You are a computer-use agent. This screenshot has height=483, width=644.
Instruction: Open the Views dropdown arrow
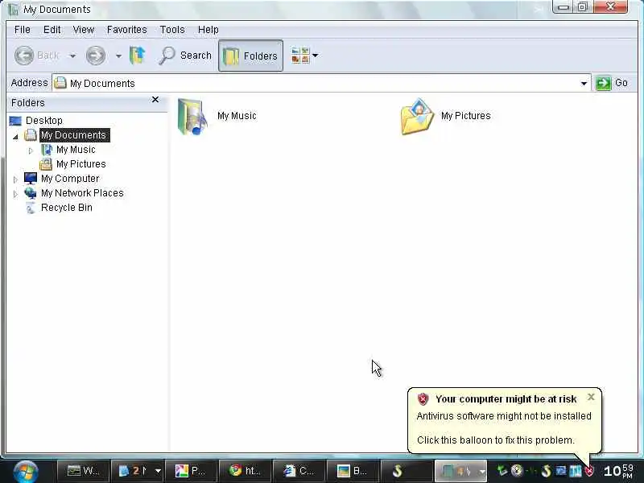point(315,56)
